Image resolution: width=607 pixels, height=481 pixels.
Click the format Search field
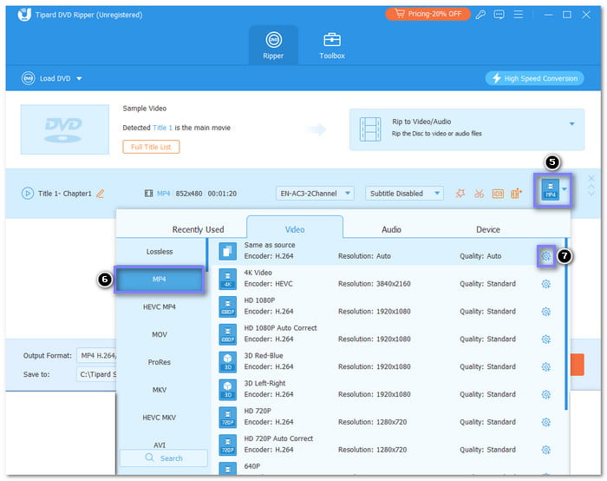(x=164, y=458)
